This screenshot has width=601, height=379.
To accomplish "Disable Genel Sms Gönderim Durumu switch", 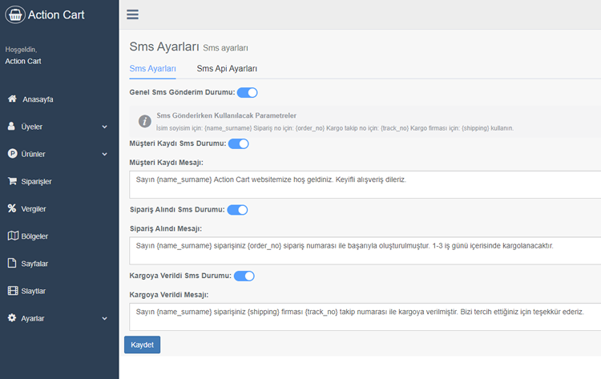I will tap(248, 92).
